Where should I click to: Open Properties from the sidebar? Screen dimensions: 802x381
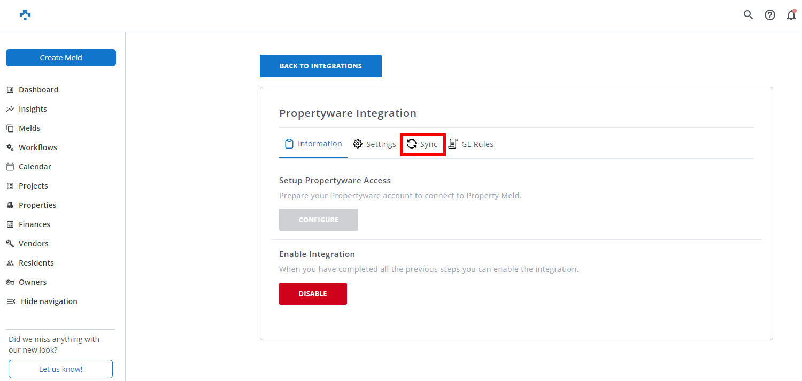click(x=37, y=205)
